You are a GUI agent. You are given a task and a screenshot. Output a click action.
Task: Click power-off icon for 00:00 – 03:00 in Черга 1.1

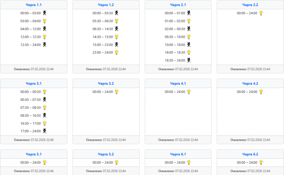pos(45,13)
